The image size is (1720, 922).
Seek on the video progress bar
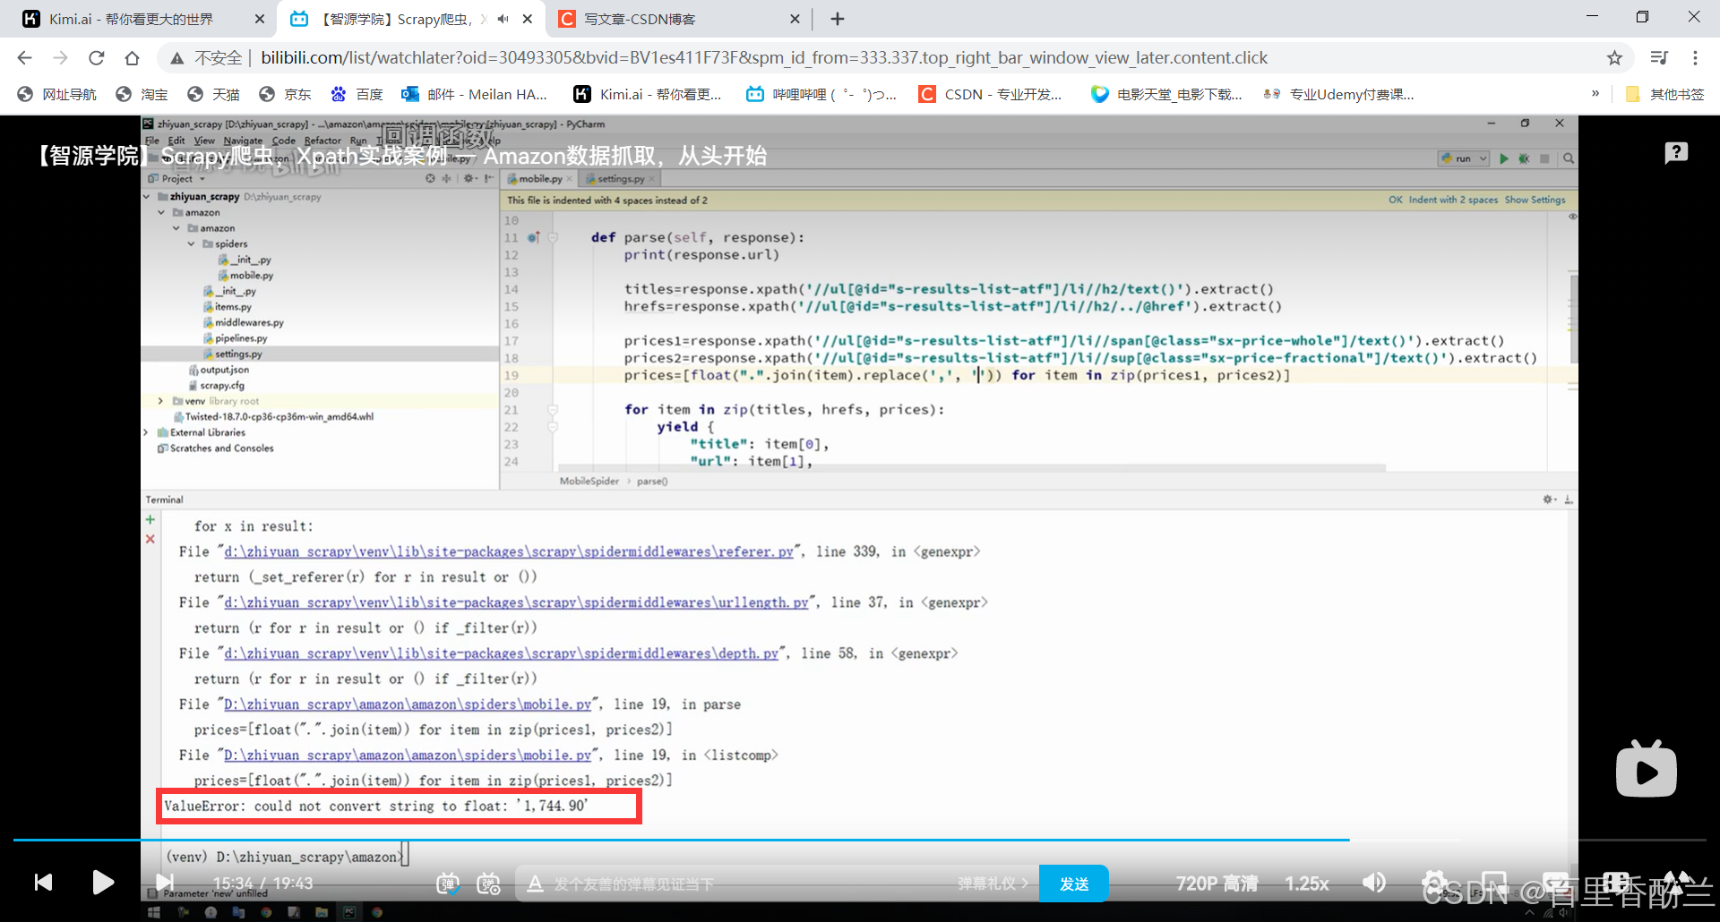pyautogui.click(x=859, y=840)
